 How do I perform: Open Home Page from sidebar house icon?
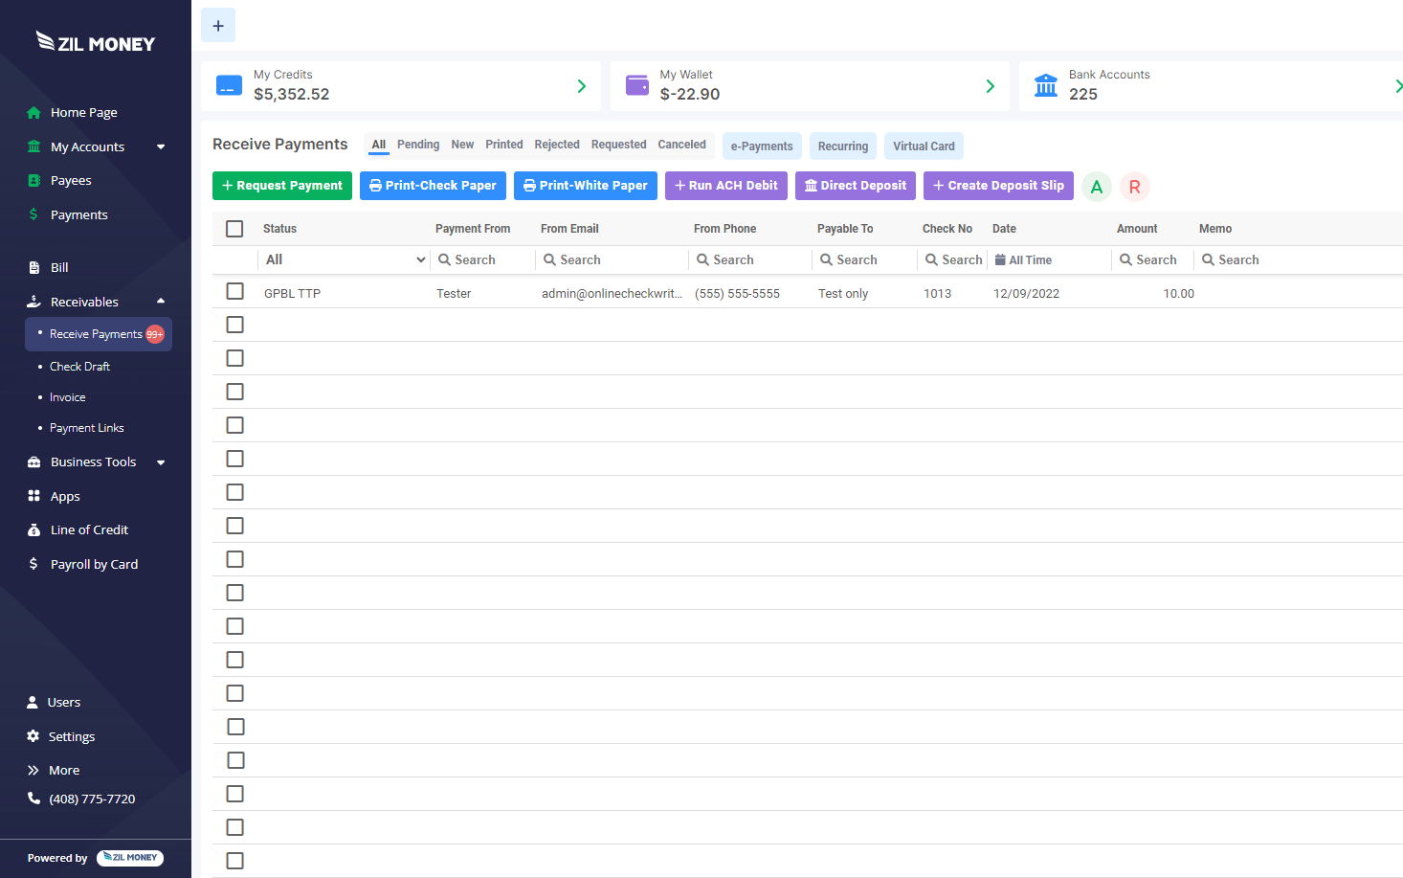click(x=34, y=113)
